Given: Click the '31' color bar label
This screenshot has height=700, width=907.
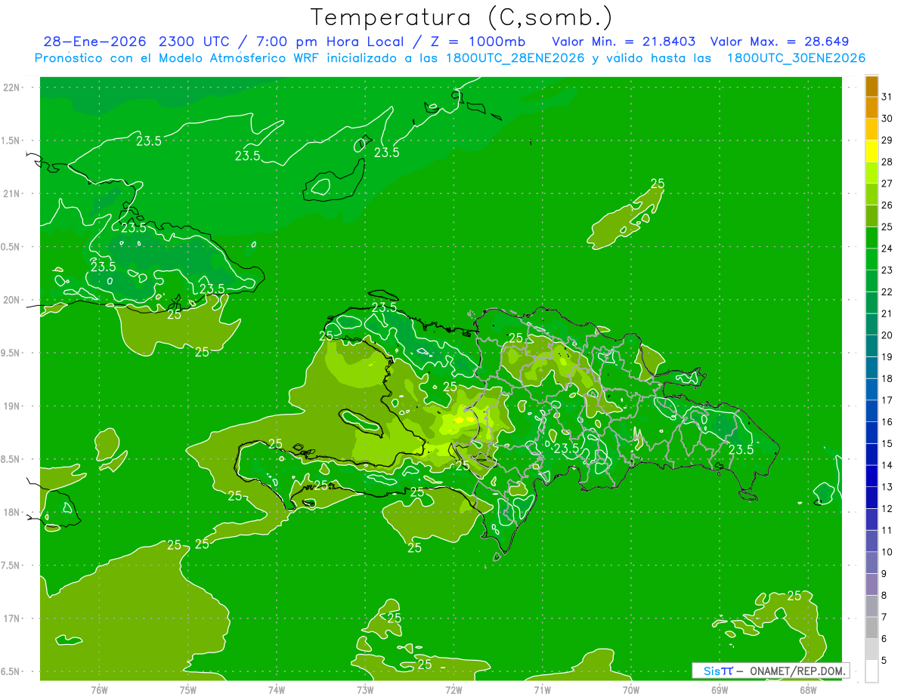Looking at the screenshot, I should pos(887,97).
